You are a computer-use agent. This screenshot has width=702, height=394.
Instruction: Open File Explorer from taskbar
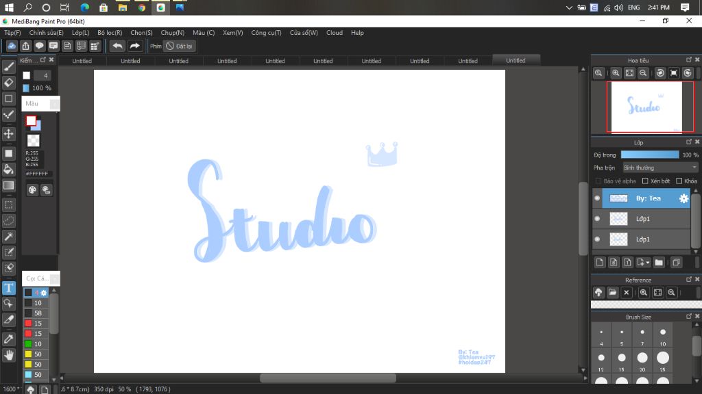click(x=123, y=8)
